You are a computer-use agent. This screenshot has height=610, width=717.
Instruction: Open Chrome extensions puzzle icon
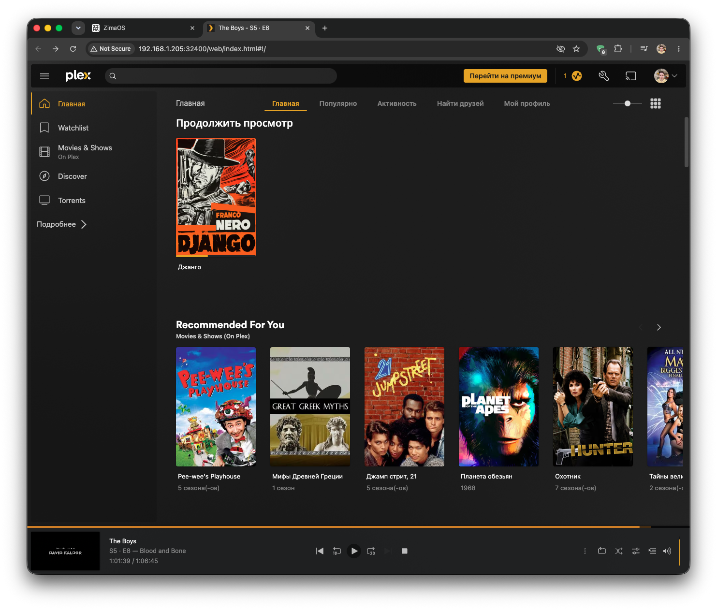point(618,49)
